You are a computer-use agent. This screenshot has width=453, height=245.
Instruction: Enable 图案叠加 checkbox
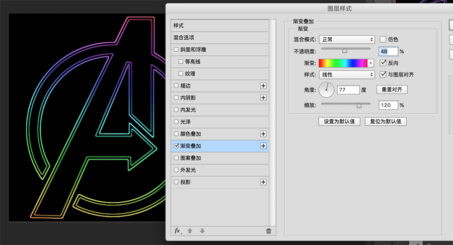(176, 158)
